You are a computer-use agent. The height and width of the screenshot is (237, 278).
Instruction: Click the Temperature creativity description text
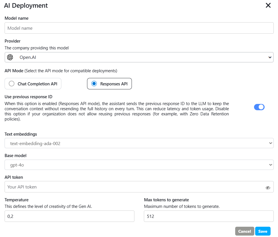pyautogui.click(x=48, y=206)
